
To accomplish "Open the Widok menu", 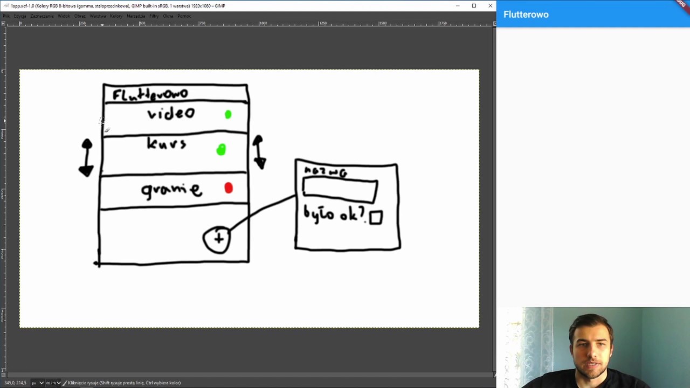I will click(x=64, y=16).
